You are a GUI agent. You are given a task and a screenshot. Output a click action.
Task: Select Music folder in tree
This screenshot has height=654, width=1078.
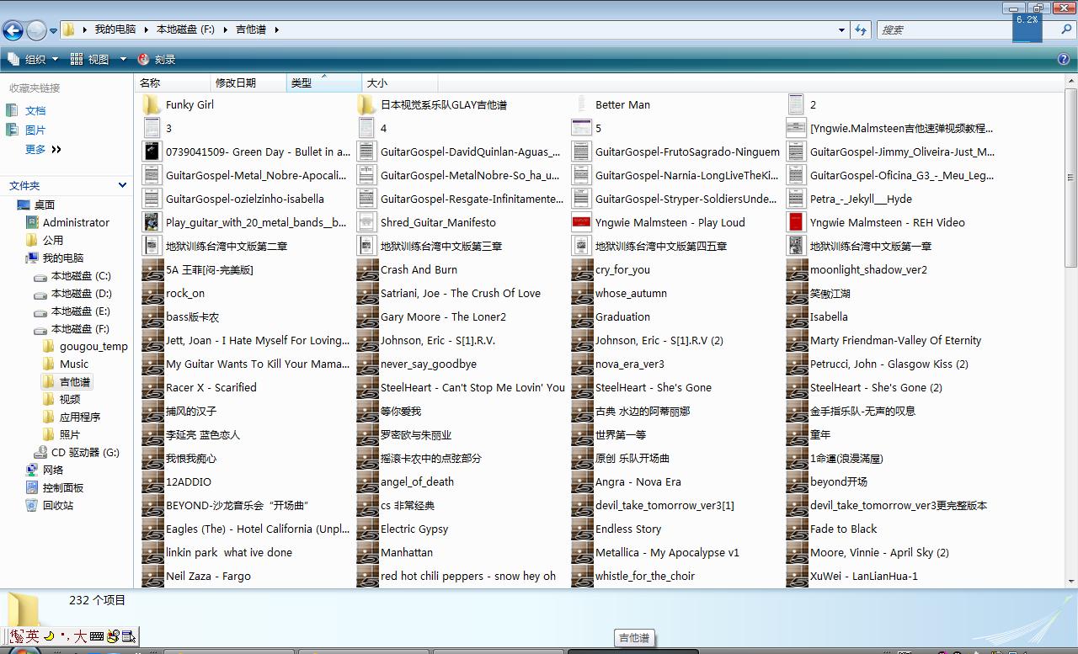pos(66,364)
